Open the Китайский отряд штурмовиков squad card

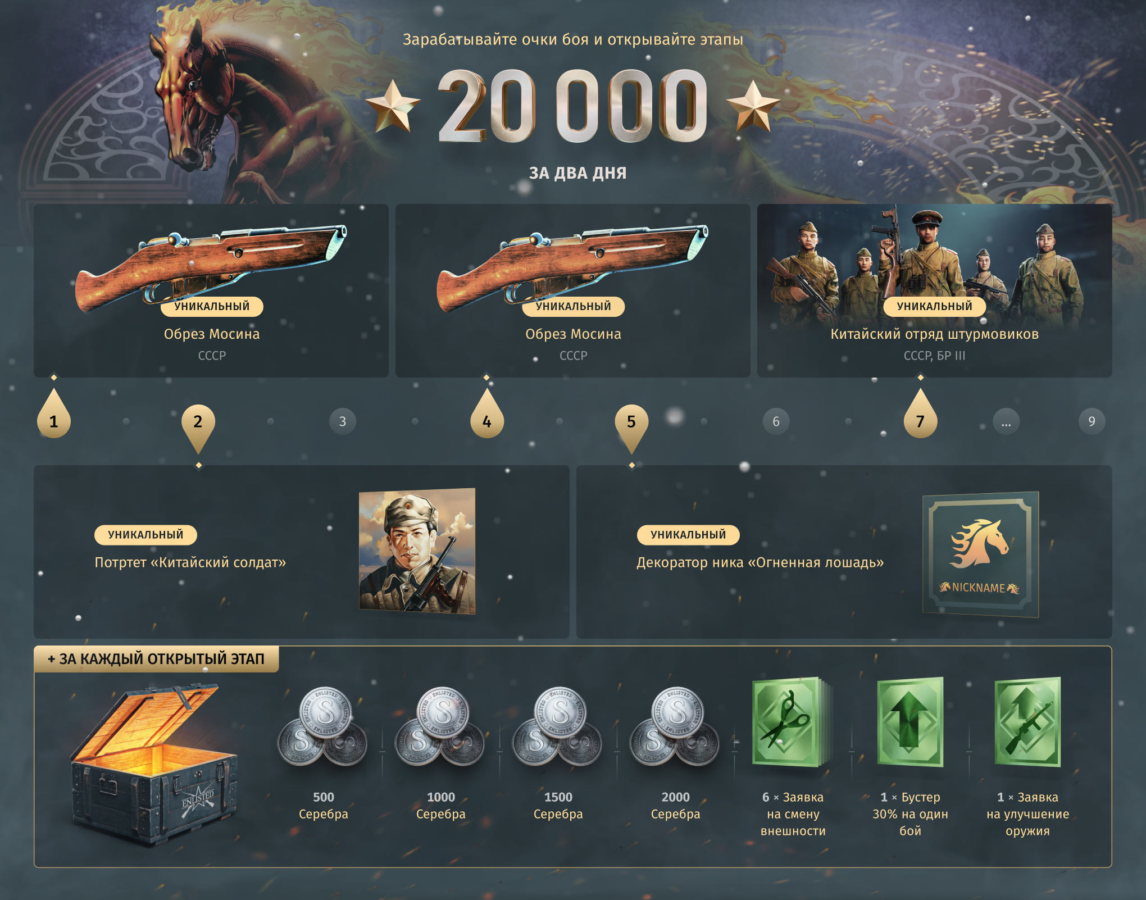(x=934, y=290)
